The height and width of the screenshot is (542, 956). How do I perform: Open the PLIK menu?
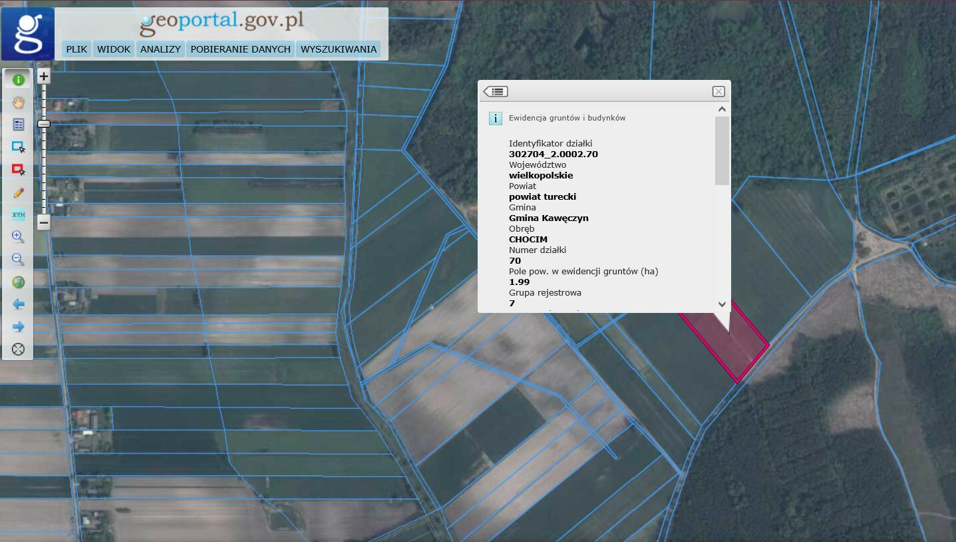tap(77, 49)
